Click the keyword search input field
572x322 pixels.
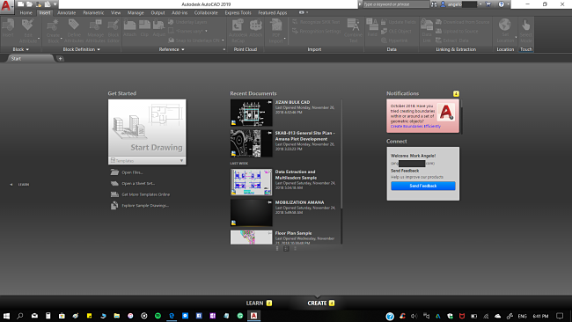click(x=396, y=4)
